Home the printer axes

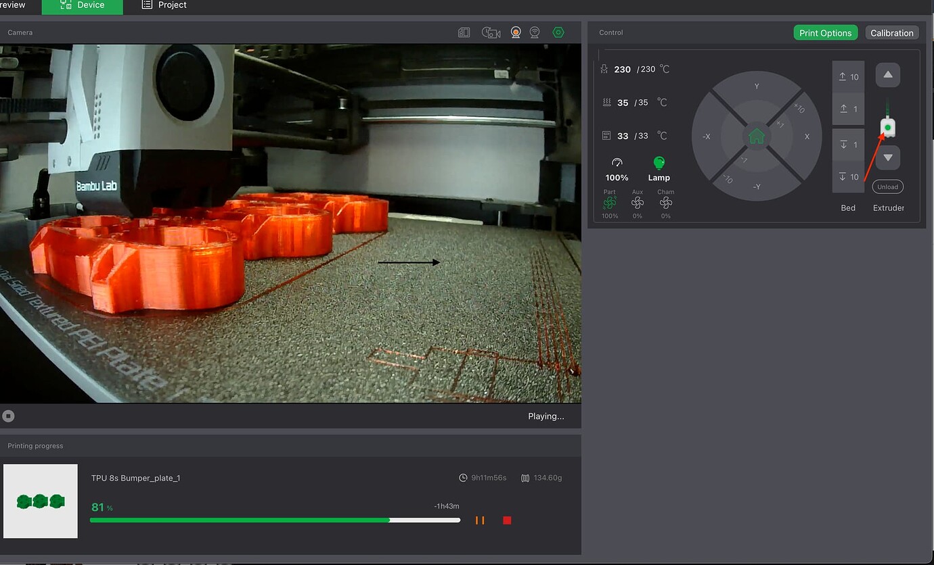(x=757, y=136)
